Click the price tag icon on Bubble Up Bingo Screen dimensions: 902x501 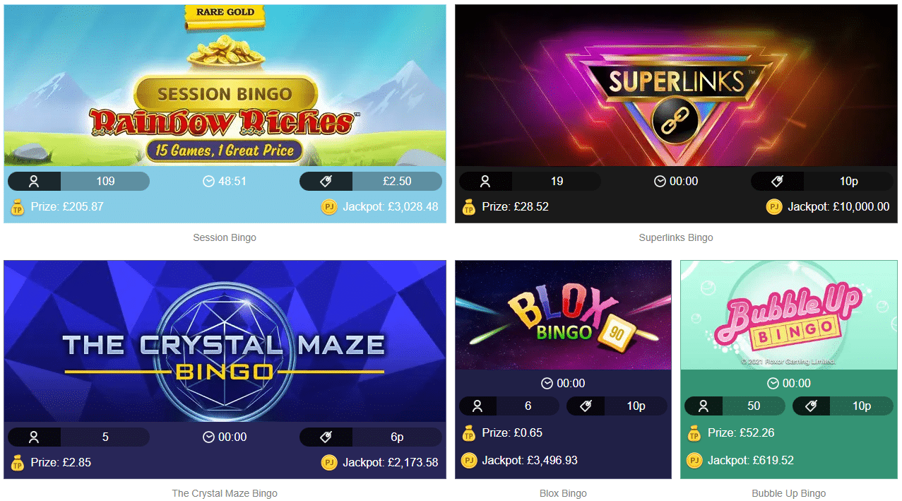(811, 406)
